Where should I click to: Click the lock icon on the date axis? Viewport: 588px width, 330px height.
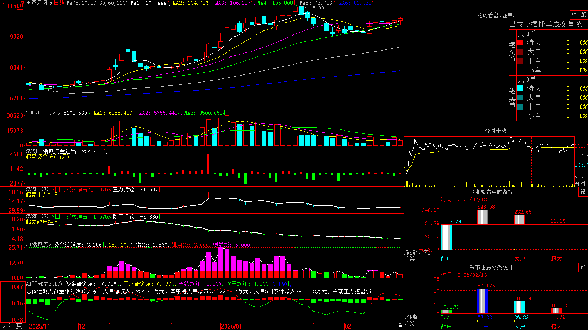(x=400, y=326)
